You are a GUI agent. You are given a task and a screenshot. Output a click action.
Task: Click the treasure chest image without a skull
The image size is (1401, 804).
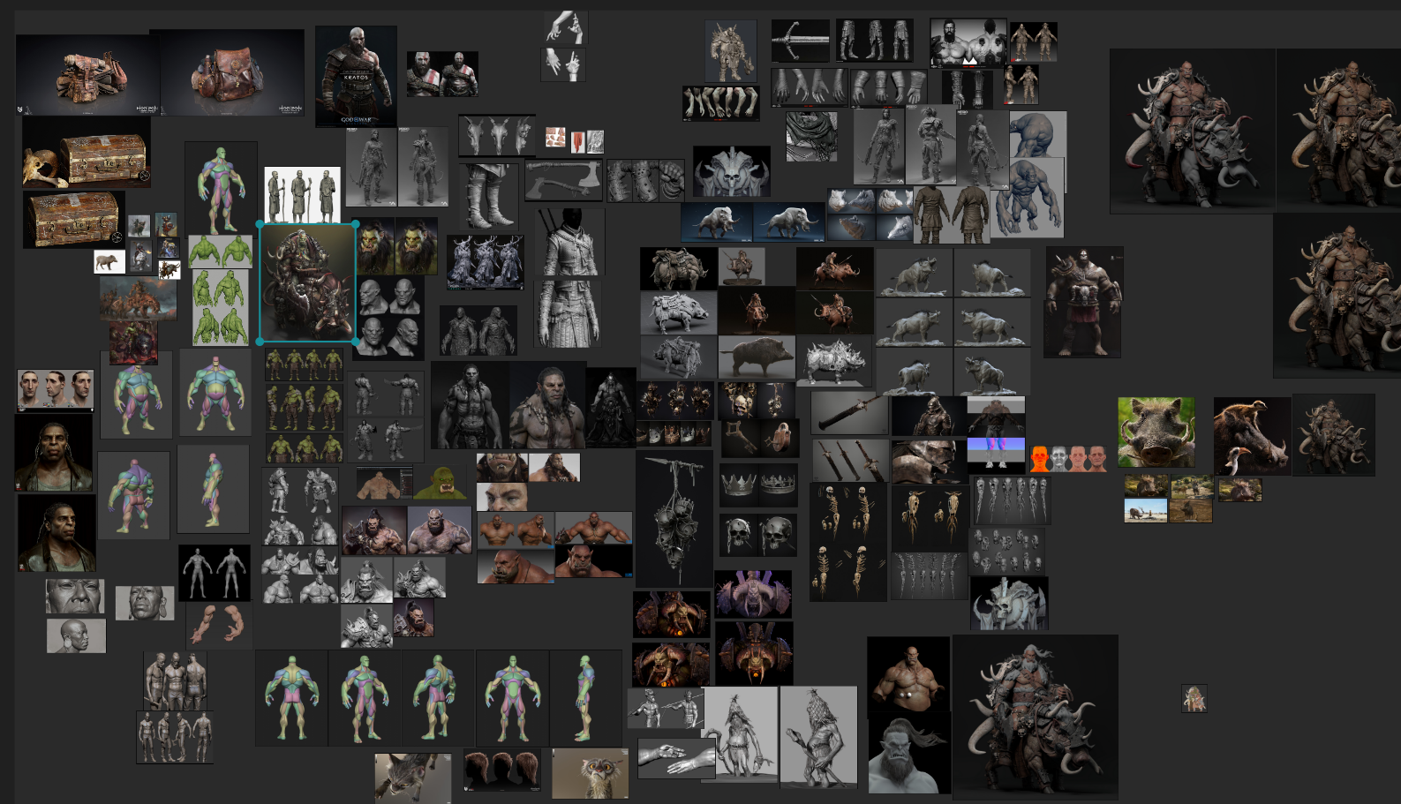[x=74, y=220]
